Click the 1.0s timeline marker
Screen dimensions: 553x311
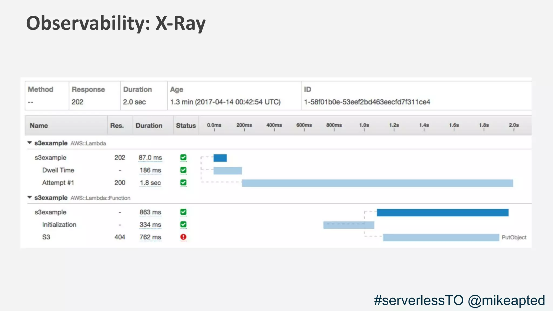pos(364,126)
